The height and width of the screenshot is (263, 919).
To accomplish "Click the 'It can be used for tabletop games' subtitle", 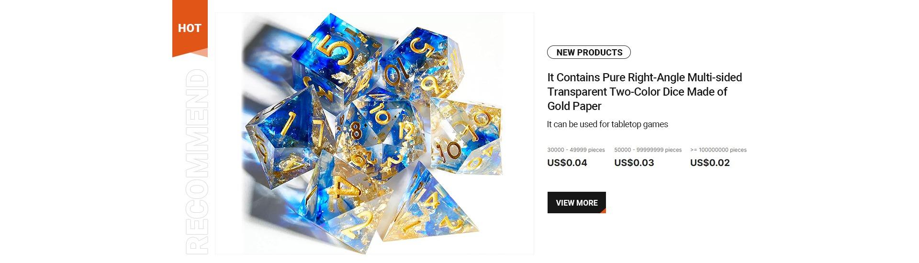I will (607, 124).
